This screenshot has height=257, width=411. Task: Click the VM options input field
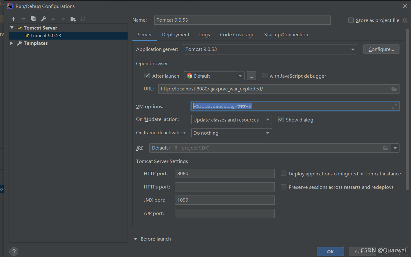click(x=295, y=106)
